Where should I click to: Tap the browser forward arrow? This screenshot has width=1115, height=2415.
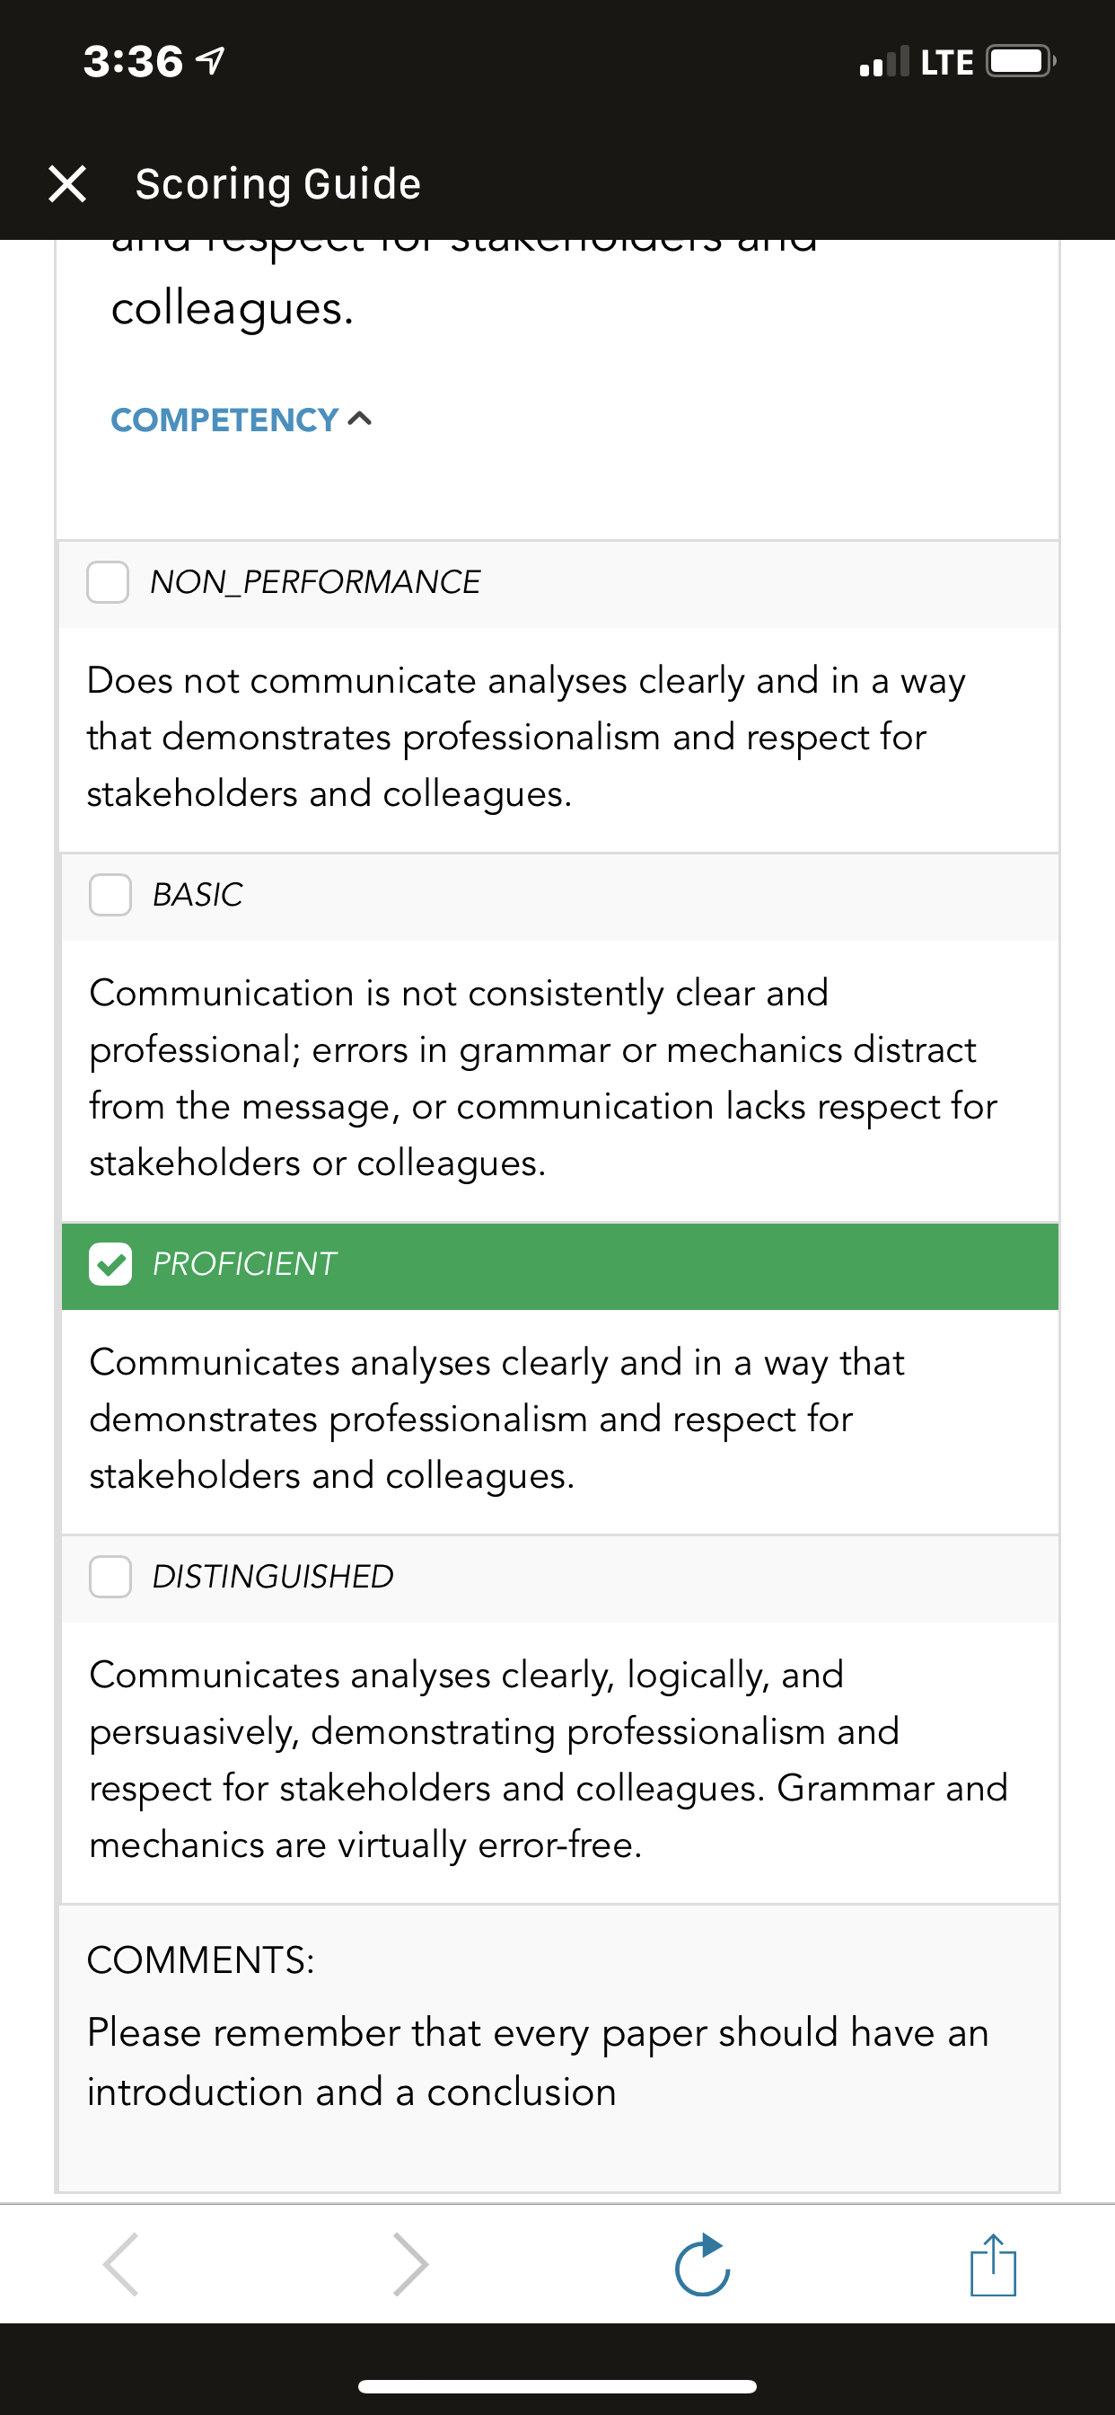click(410, 2264)
